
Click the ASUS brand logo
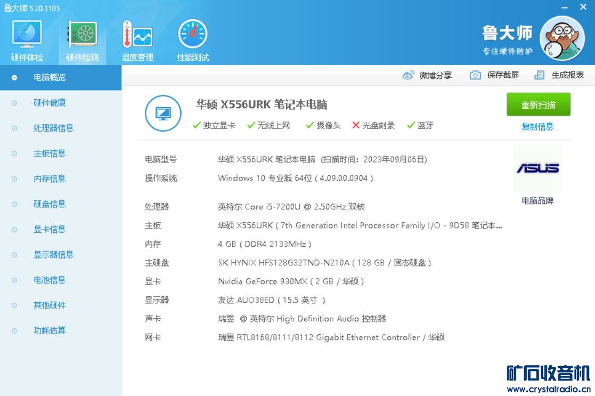tap(537, 168)
